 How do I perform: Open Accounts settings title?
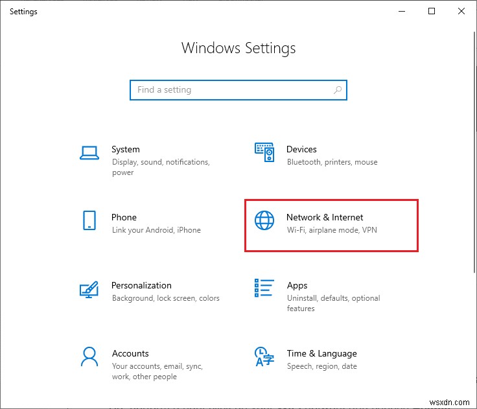(x=130, y=353)
